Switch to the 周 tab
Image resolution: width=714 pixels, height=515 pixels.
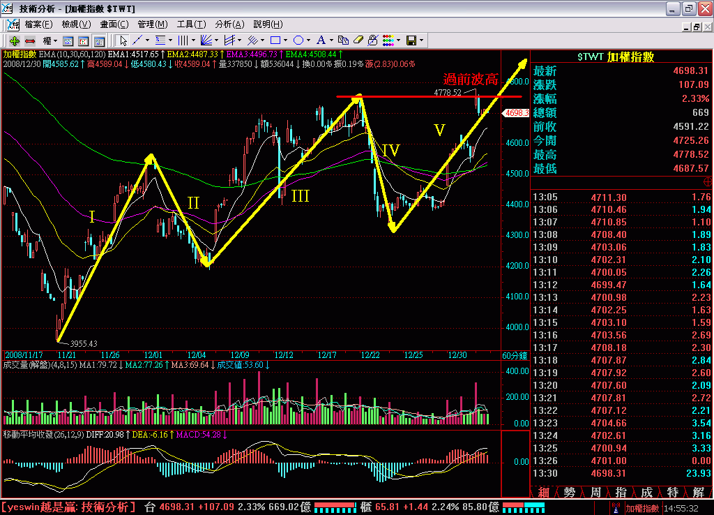[x=595, y=492]
